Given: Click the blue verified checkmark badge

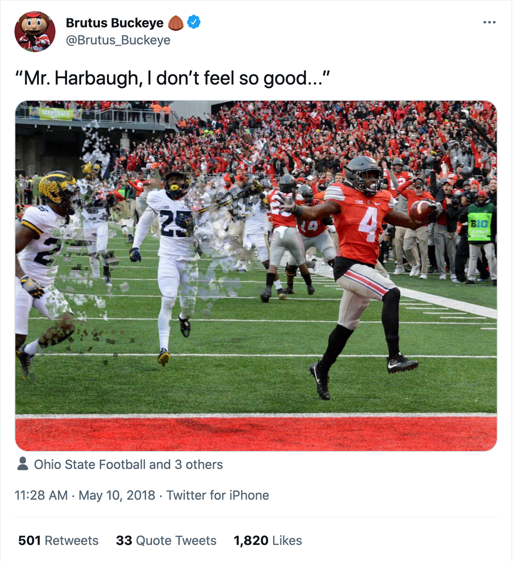Looking at the screenshot, I should [194, 22].
